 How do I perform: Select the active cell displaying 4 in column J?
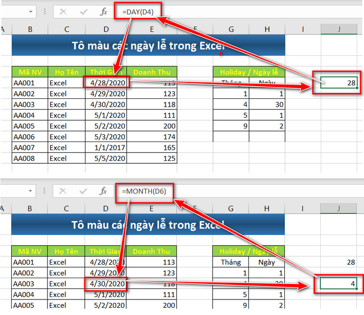pos(338,283)
